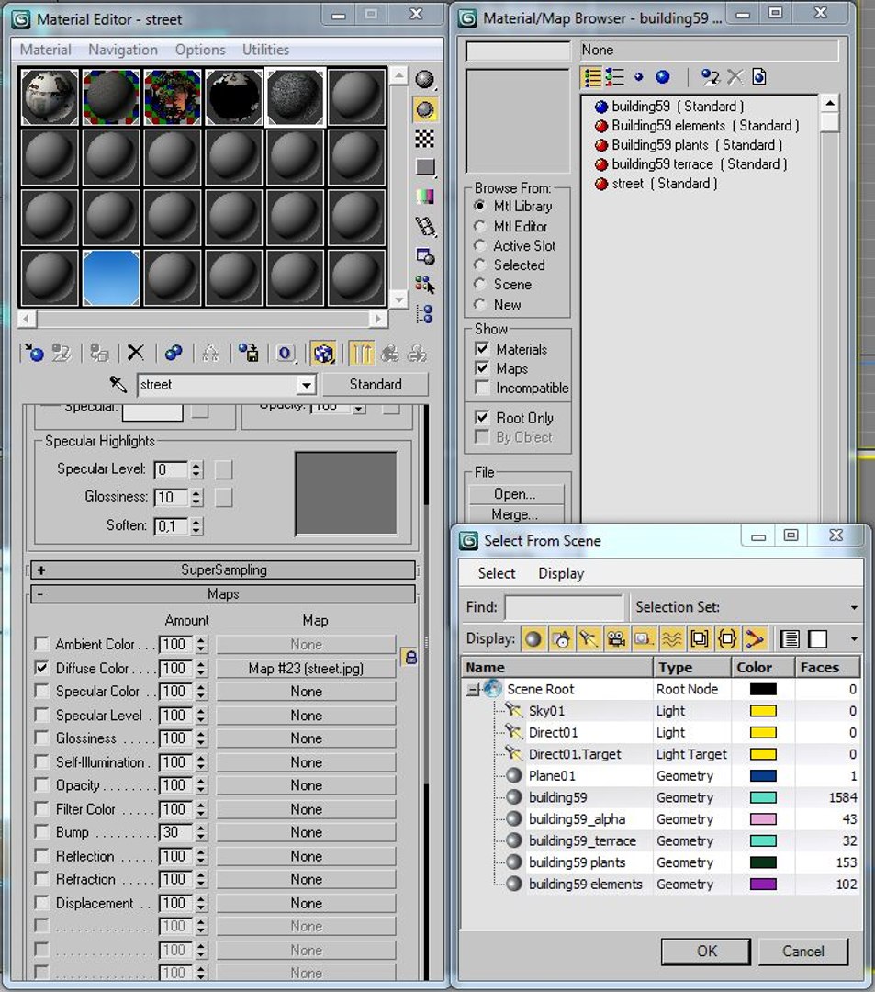Expand the SuperSampling rollout
This screenshot has height=992, width=875.
[223, 570]
